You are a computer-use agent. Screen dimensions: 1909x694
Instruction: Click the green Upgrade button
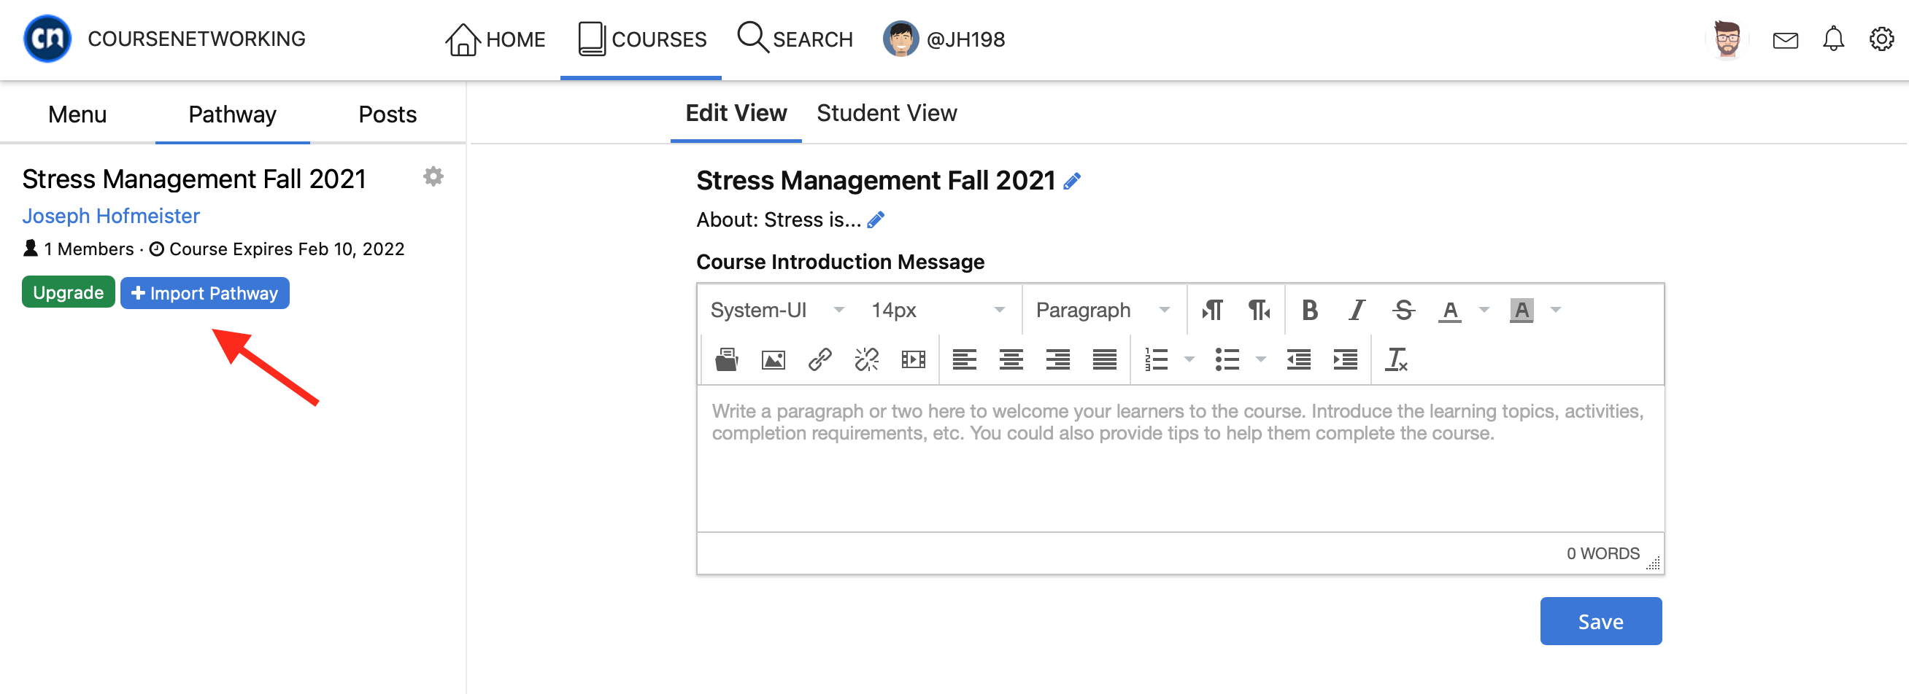point(68,292)
